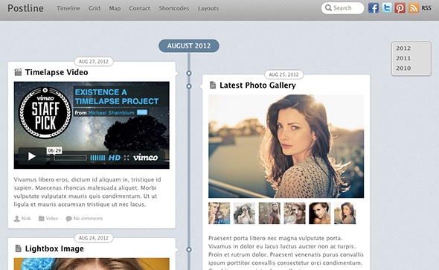Click the Video category link
This screenshot has height=270, width=439.
coord(52,219)
